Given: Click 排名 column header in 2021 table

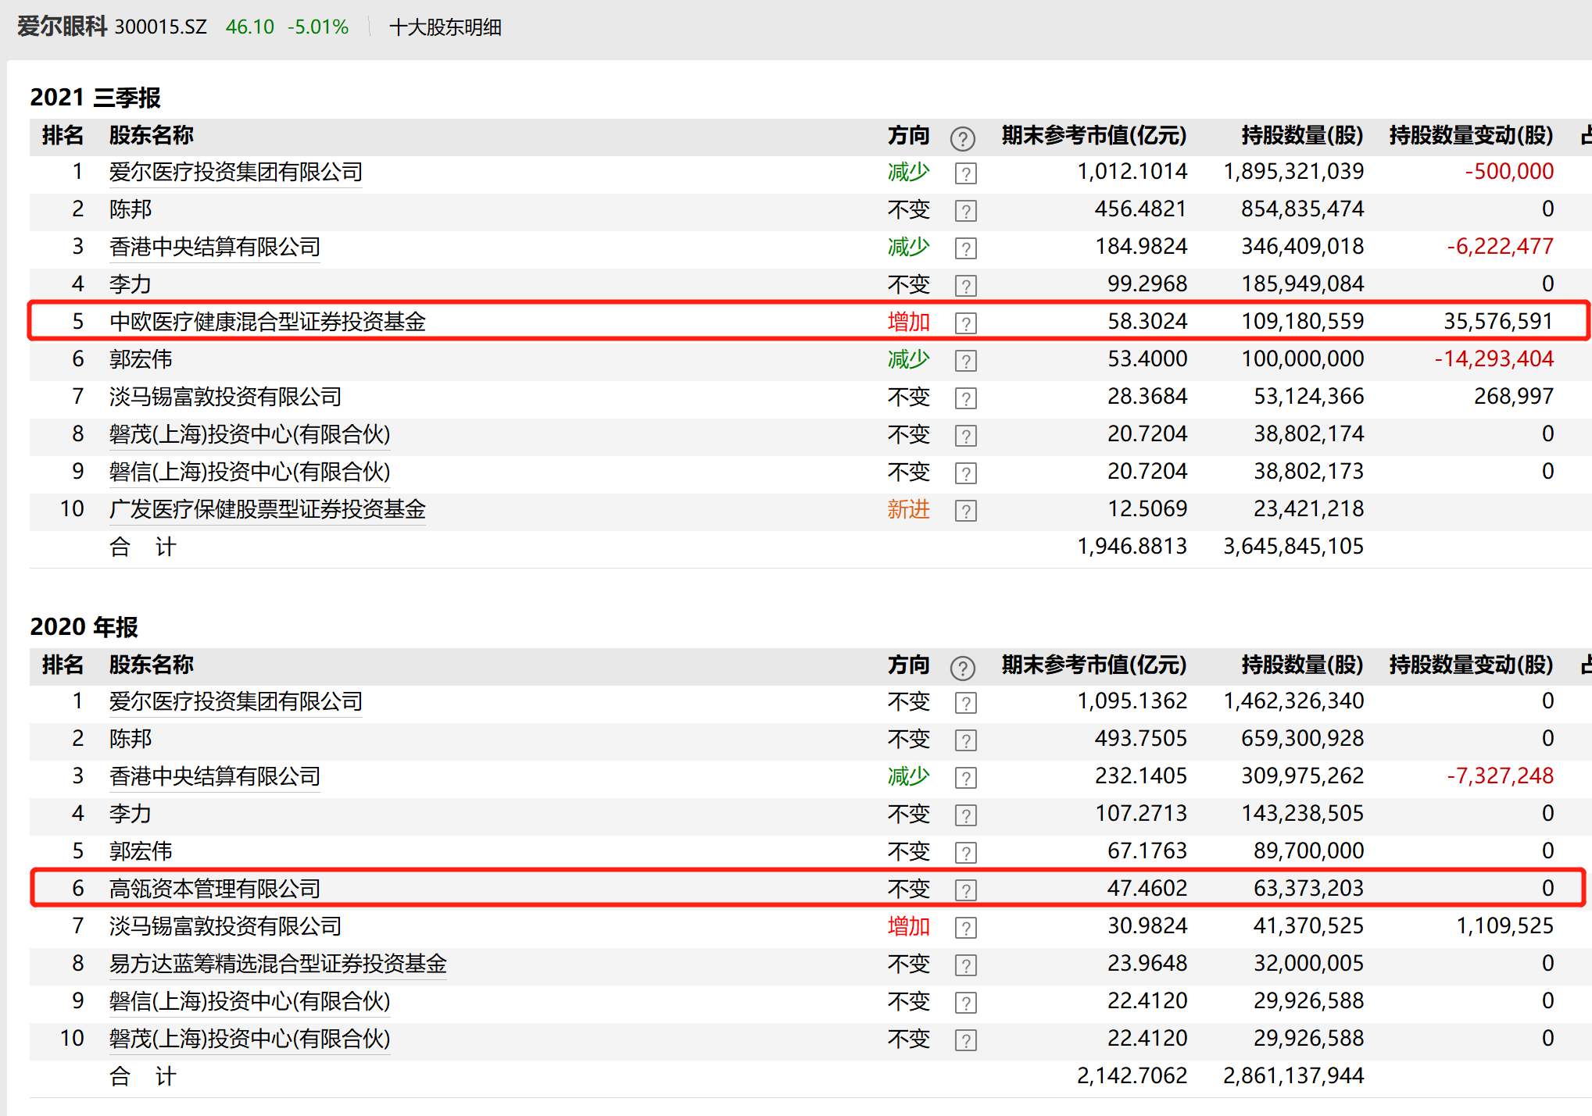Looking at the screenshot, I should pos(63,135).
